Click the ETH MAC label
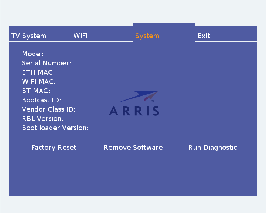 tap(38, 72)
